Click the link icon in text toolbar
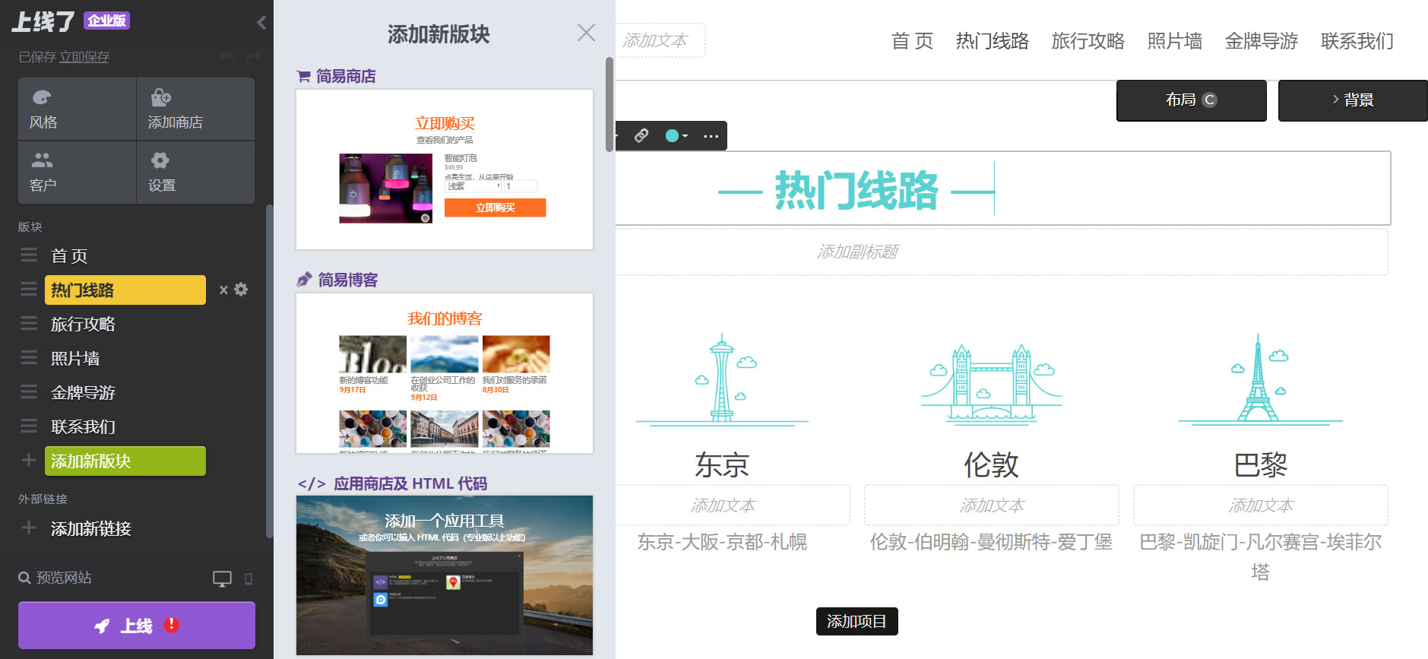 [x=641, y=135]
